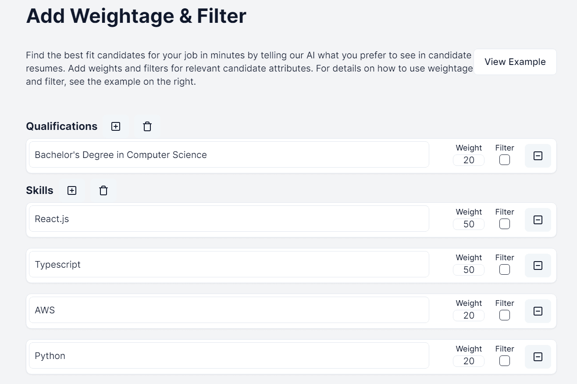Screen dimensions: 577x384
Task: Click the React.js weight field
Action: (x=469, y=224)
